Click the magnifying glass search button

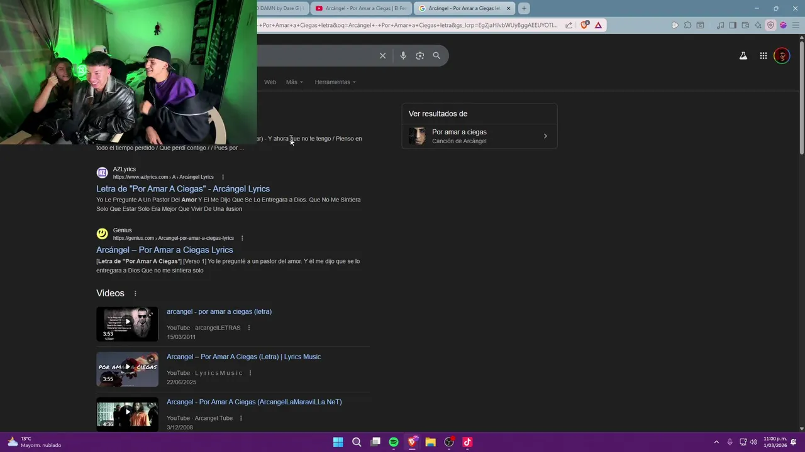click(436, 56)
